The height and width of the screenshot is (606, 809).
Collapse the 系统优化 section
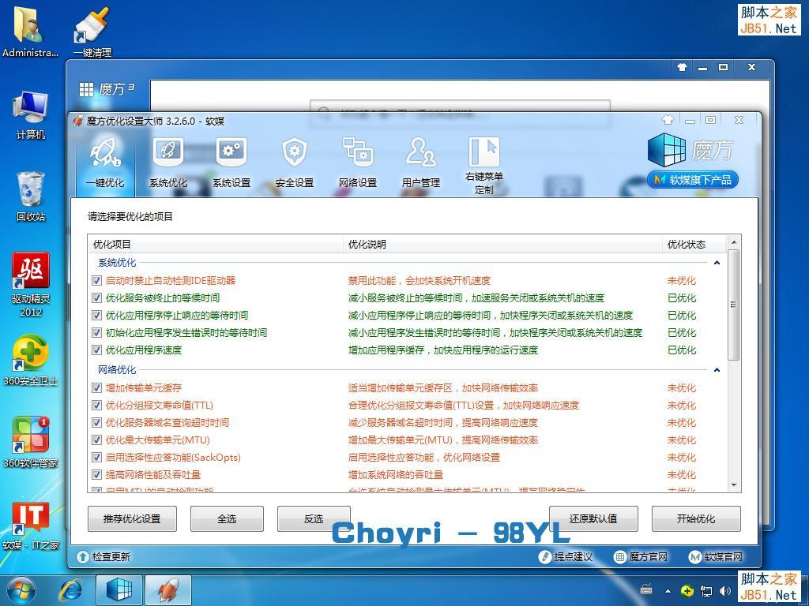click(x=717, y=262)
